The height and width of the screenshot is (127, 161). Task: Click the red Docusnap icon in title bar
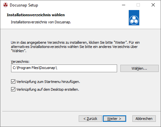pyautogui.click(x=6, y=5)
